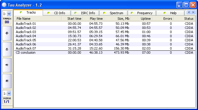This screenshot has width=198, height=110.
Task: Click the Status column header
Action: [x=184, y=19]
